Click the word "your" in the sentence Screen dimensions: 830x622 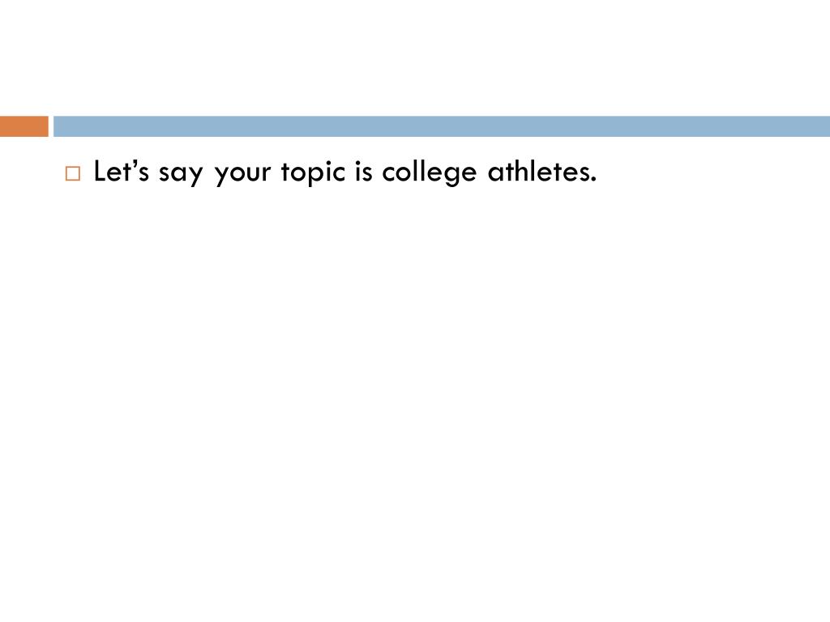tap(242, 173)
